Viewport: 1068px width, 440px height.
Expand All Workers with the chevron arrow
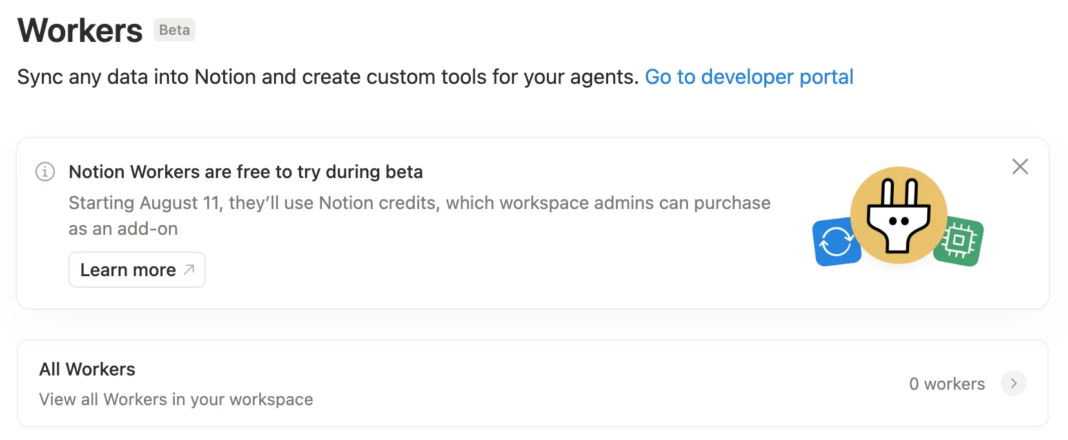pos(1013,383)
